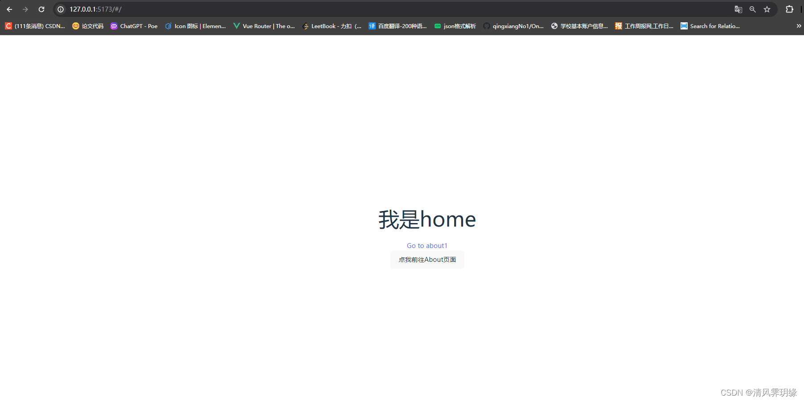Open the LeetBook 力扣 bookmark
The height and width of the screenshot is (401, 804).
click(332, 26)
